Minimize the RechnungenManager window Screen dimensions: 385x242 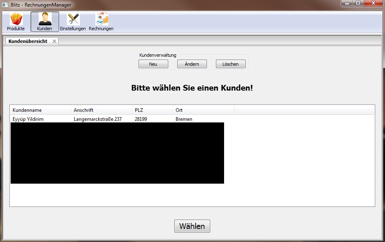(x=347, y=3)
